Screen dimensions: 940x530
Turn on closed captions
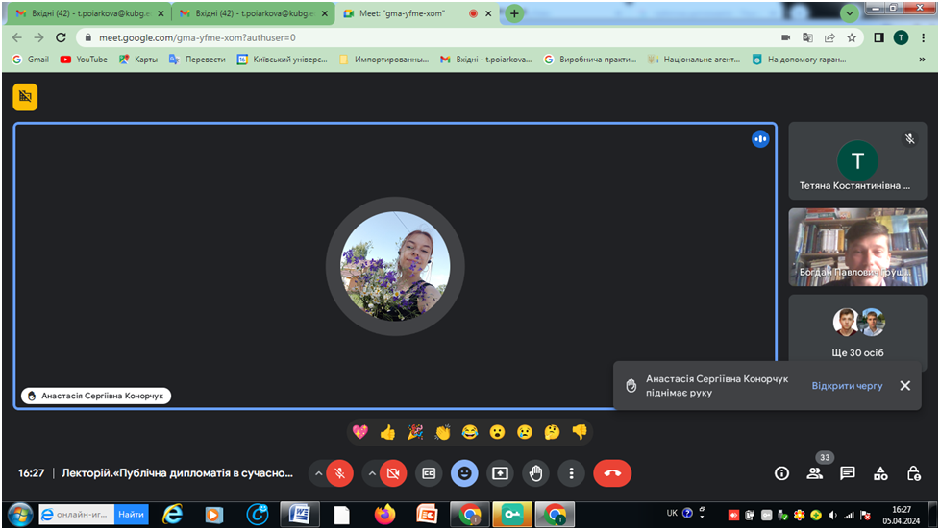[x=429, y=472]
